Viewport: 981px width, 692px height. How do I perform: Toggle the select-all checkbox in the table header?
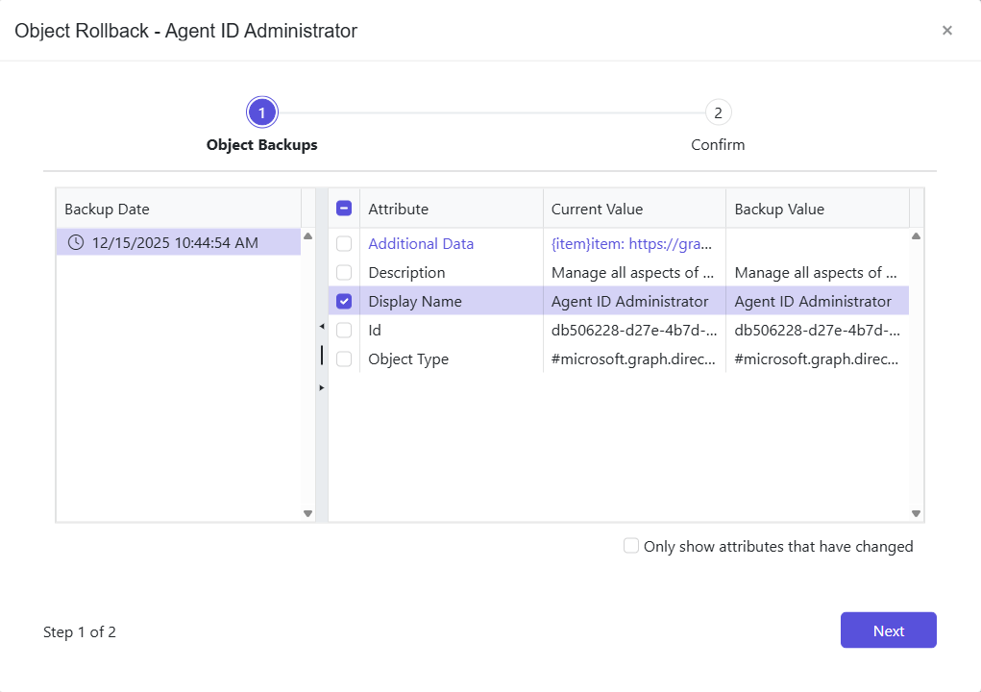coord(343,208)
